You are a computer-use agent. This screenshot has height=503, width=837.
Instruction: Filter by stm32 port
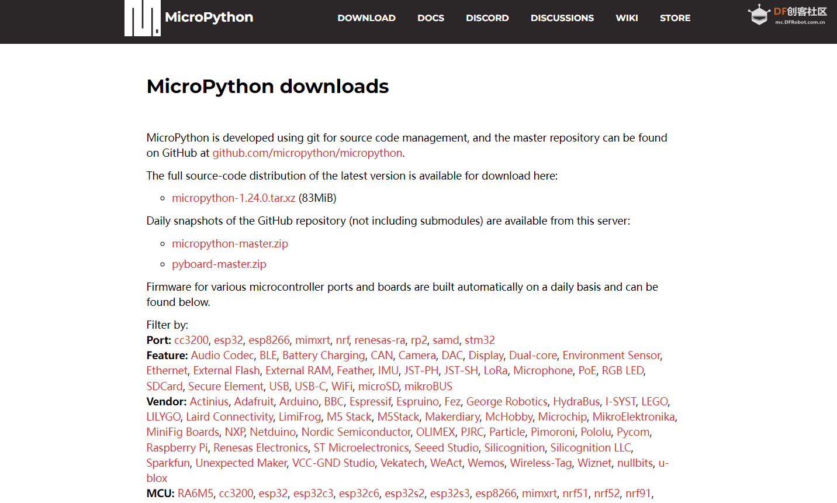tap(480, 340)
